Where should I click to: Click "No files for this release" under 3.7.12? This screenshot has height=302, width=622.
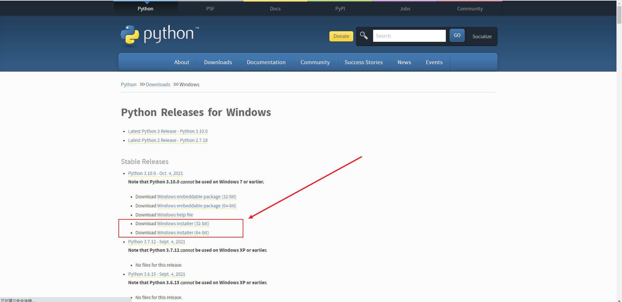(x=159, y=265)
